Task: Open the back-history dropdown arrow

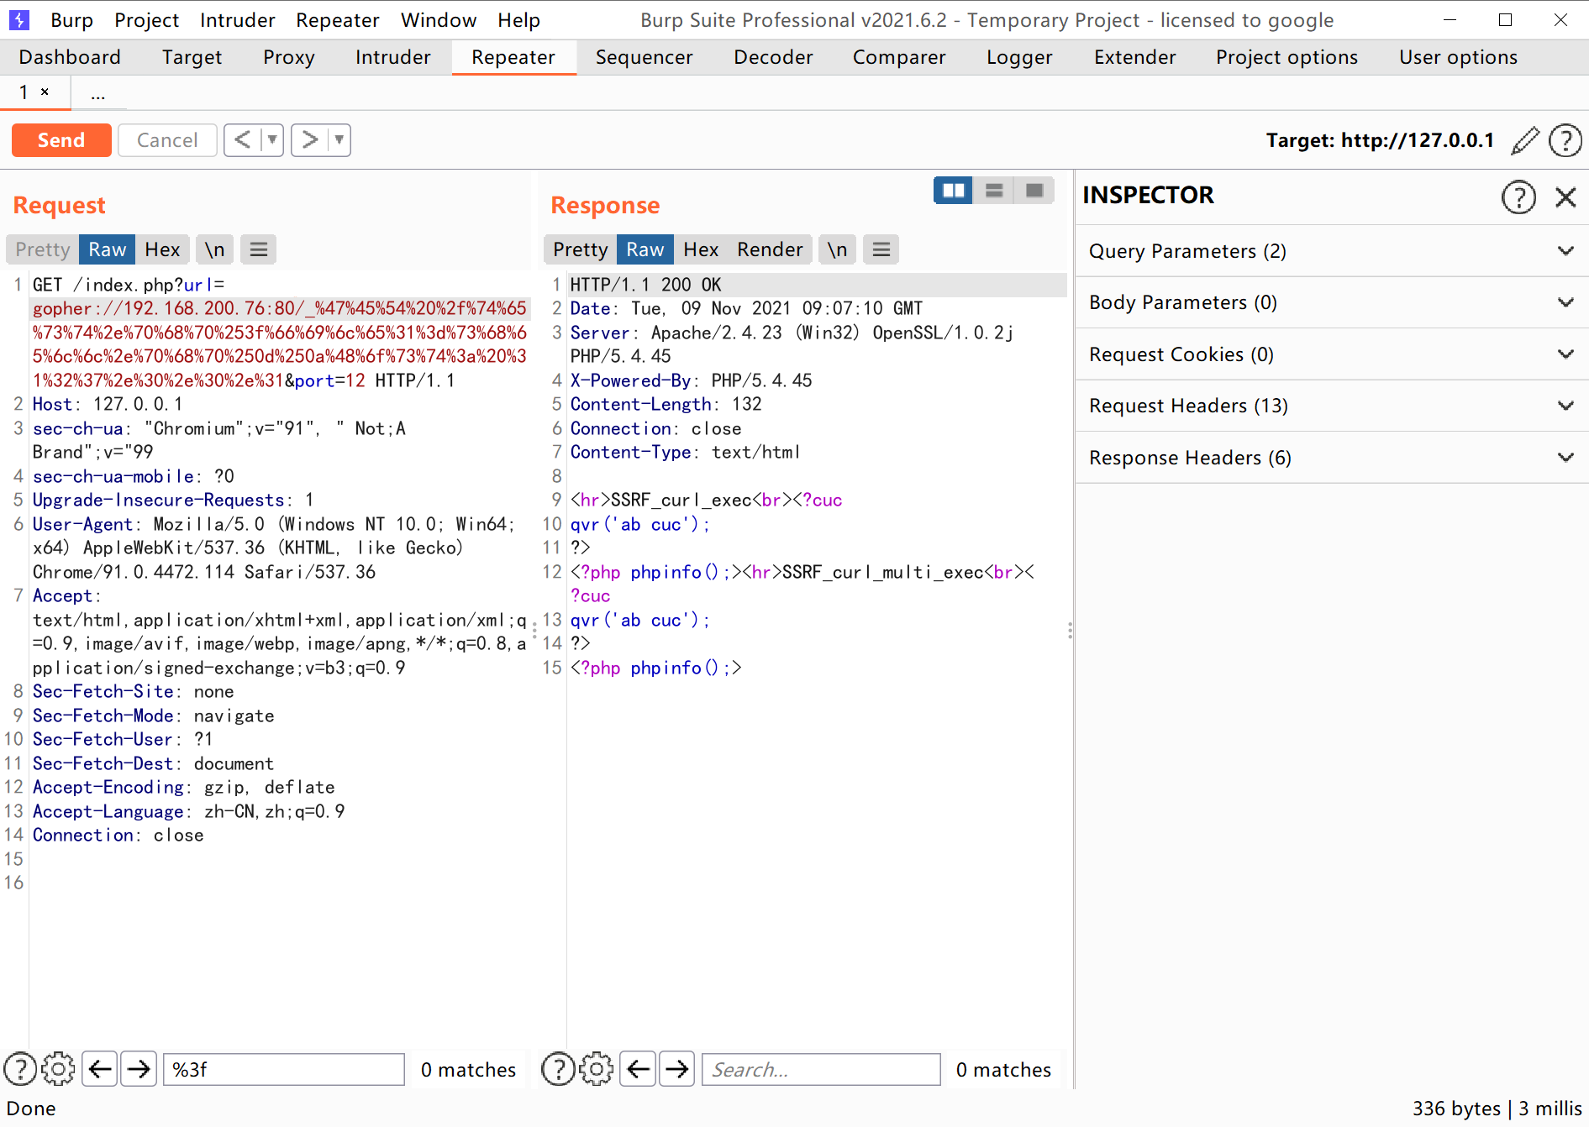Action: [272, 139]
